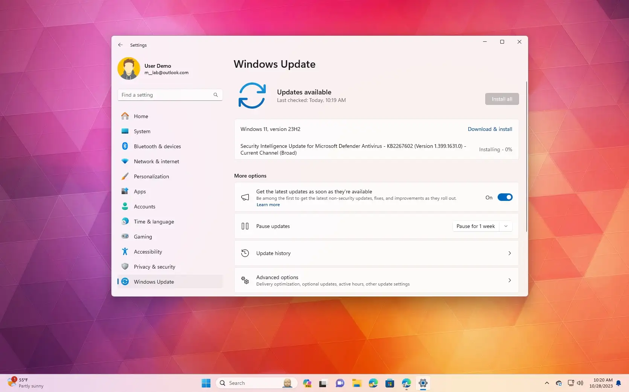
Task: Select Privacy & security in the sidebar
Action: (154, 266)
